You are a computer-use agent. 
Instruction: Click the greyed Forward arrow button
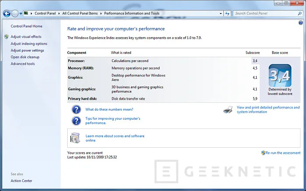pyautogui.click(x=15, y=14)
